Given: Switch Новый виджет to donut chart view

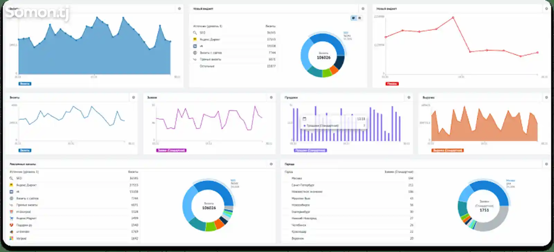Looking at the screenshot, I should (x=354, y=18).
